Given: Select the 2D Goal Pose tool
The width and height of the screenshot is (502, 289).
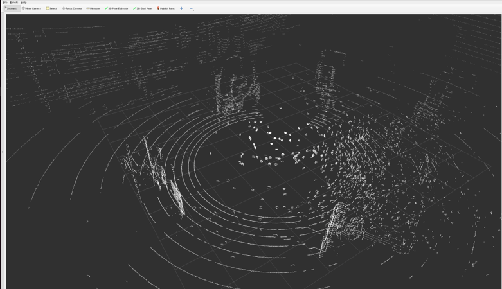Looking at the screenshot, I should click(142, 8).
